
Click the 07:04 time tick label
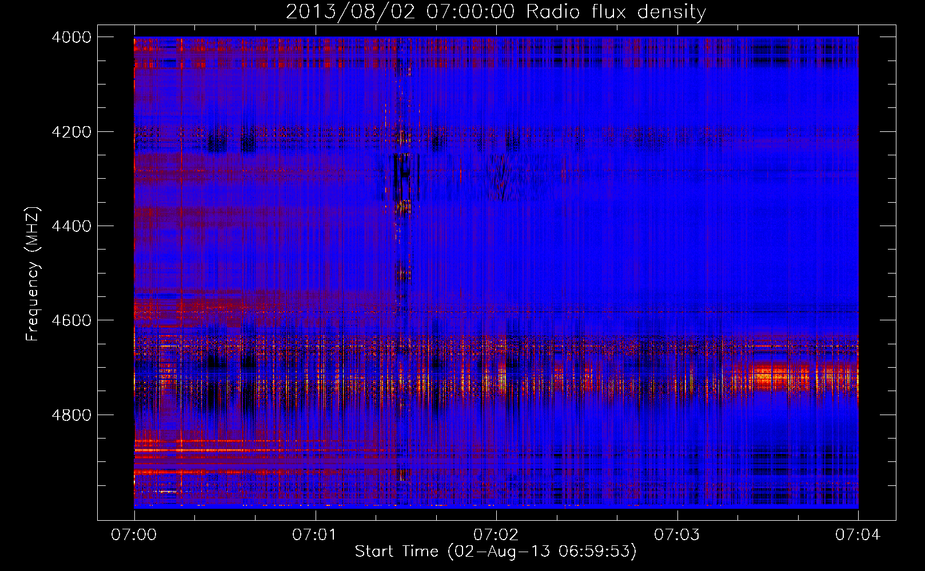coord(858,535)
